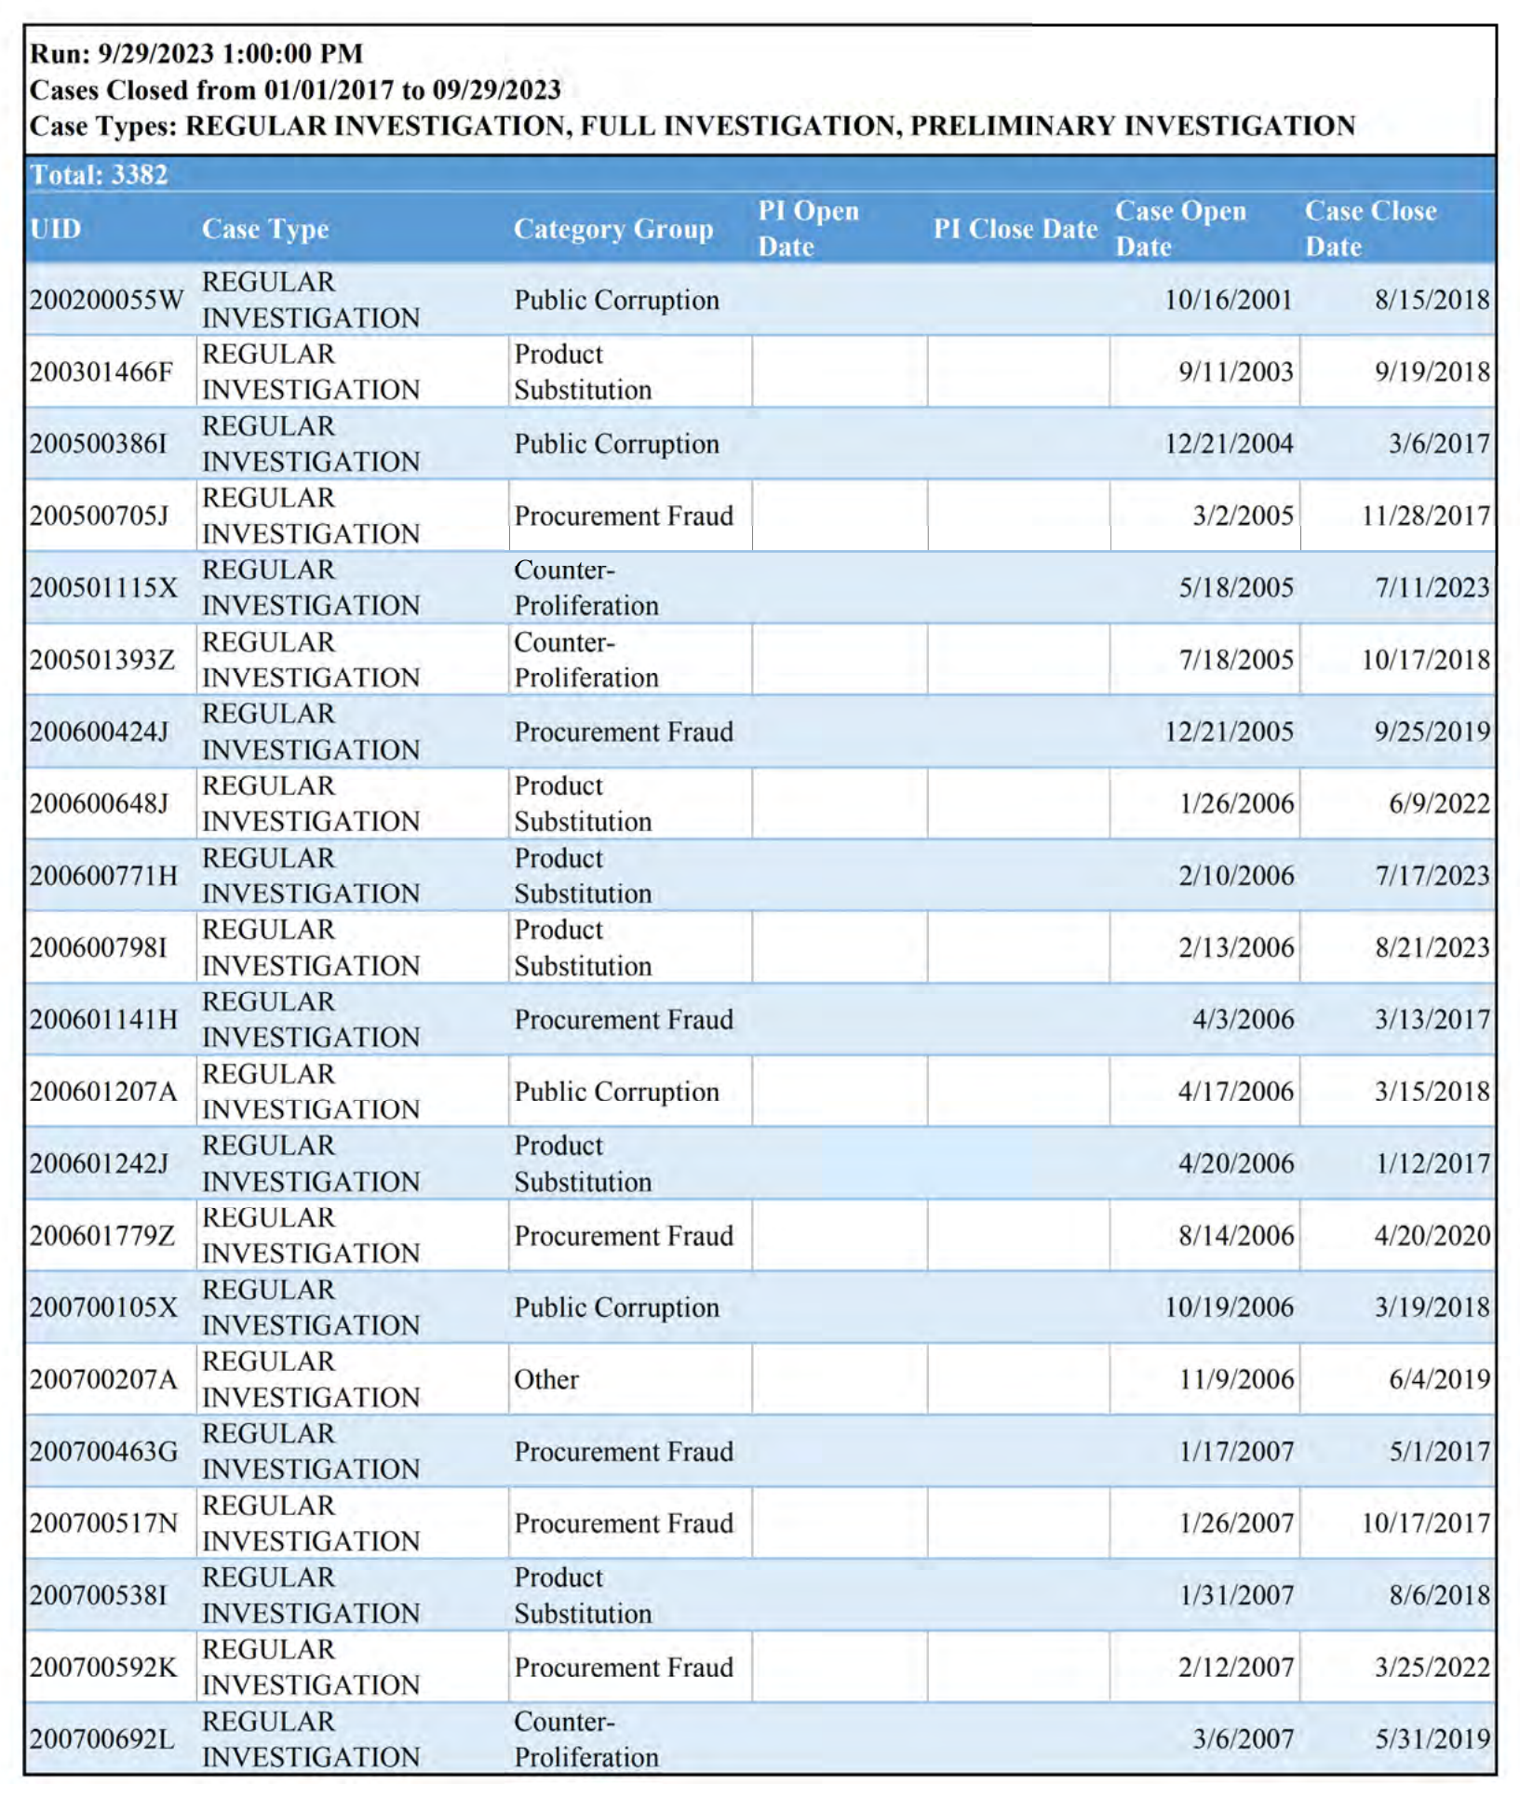Click Case Close Date 1/12/2017

[x=1433, y=1163]
